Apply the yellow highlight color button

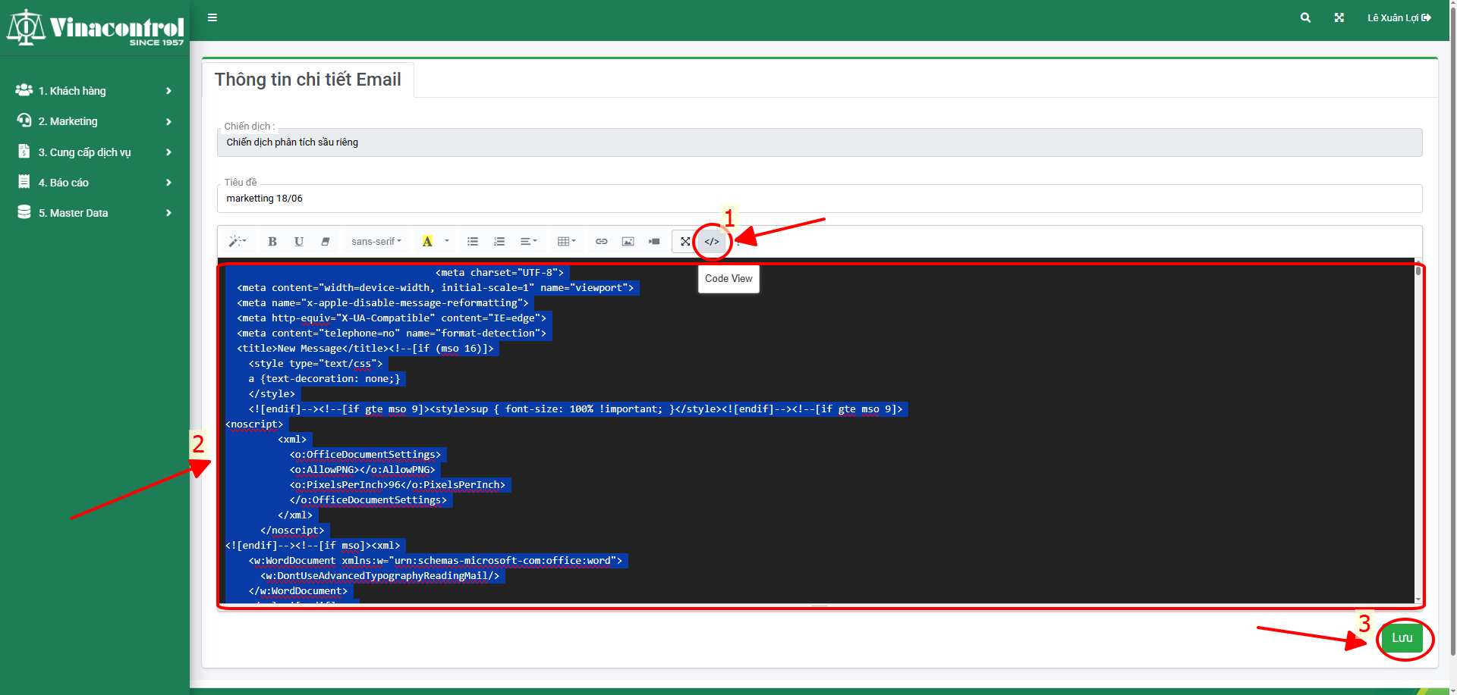pyautogui.click(x=427, y=242)
